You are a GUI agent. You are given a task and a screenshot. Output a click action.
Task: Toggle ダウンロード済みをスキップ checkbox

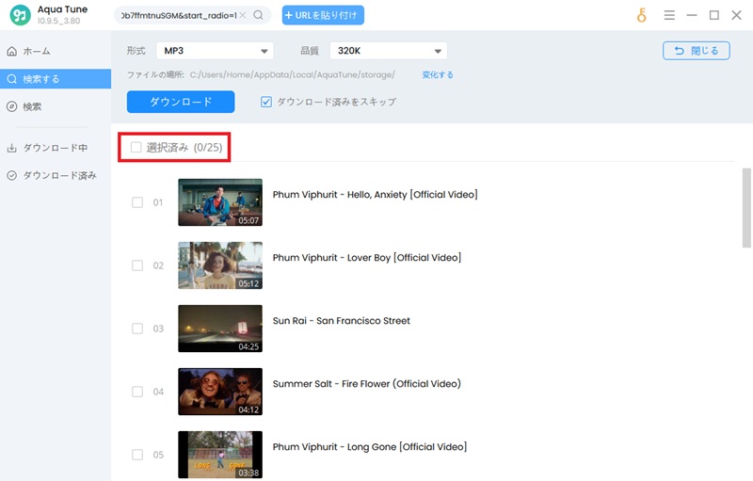266,102
